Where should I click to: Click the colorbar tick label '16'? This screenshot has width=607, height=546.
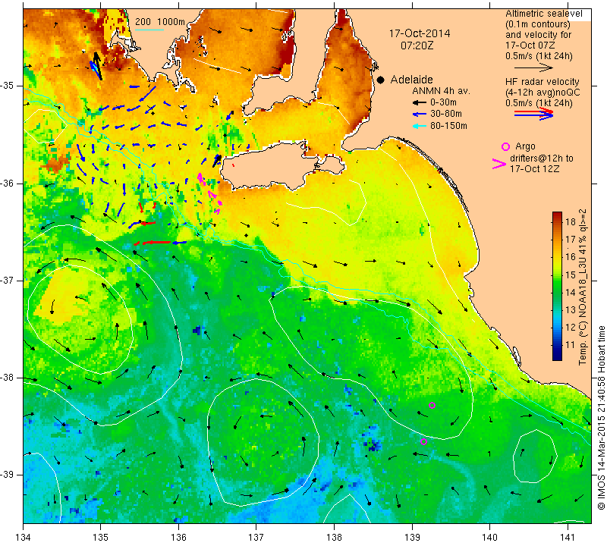[x=571, y=256]
